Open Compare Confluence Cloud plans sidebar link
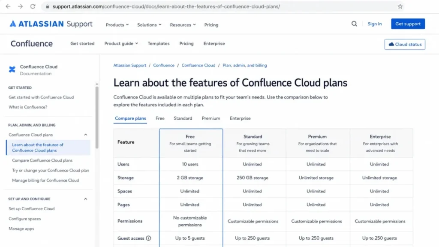 click(x=42, y=160)
